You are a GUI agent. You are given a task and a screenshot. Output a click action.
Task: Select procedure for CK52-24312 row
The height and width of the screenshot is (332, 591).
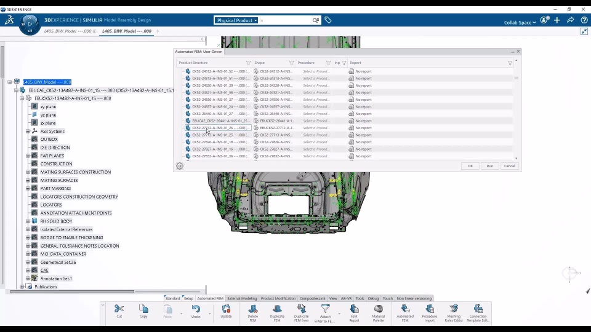pos(316,71)
